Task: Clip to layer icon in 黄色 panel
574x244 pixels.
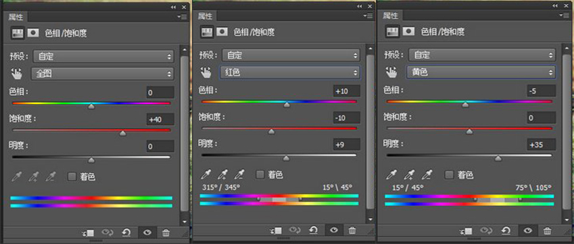Action: click(465, 231)
